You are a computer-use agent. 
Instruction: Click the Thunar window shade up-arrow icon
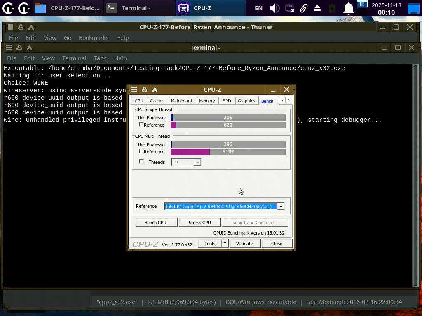[31, 27]
